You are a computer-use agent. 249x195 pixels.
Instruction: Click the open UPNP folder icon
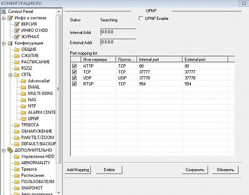tap(23, 119)
